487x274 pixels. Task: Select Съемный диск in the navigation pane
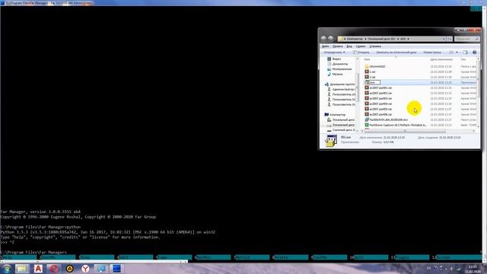342,130
